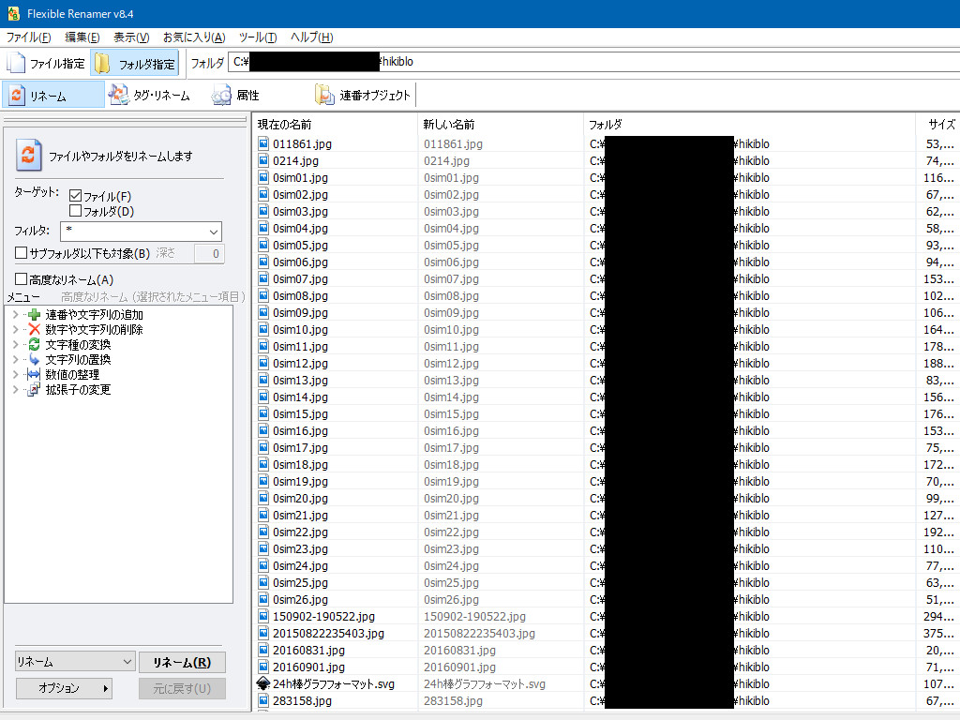
Task: Open the ファイル(F) menu
Action: (x=28, y=37)
